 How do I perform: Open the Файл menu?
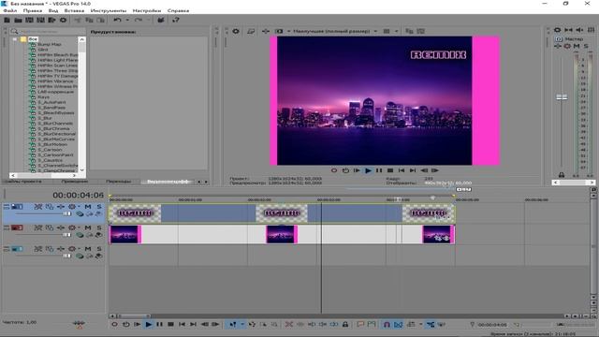[x=10, y=10]
